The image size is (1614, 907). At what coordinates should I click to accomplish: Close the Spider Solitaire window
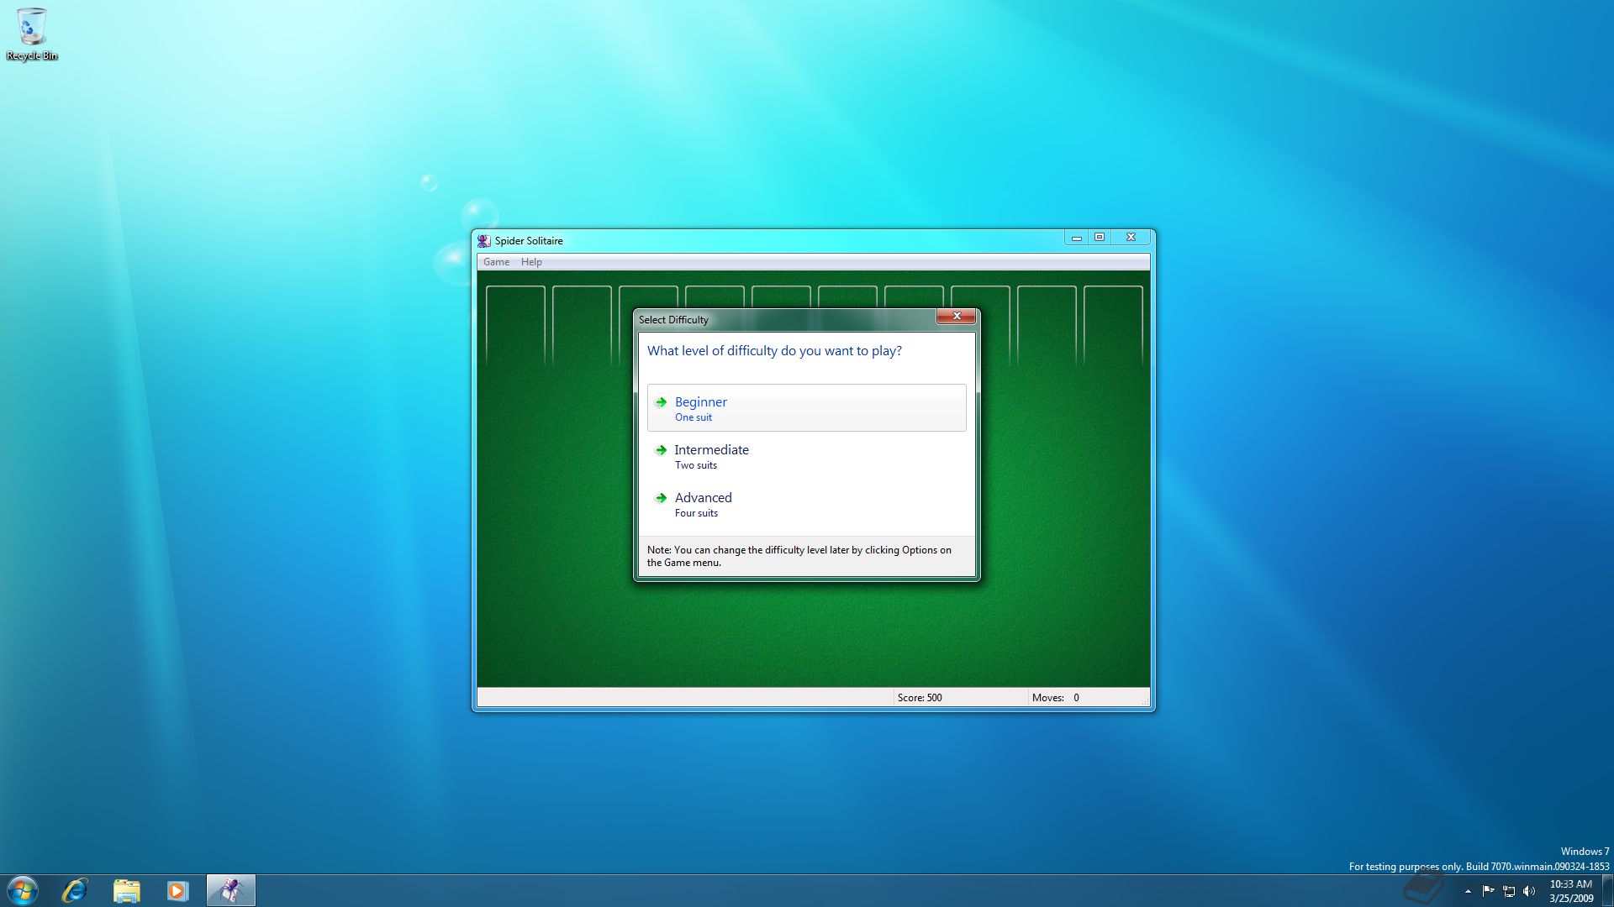(x=1131, y=238)
